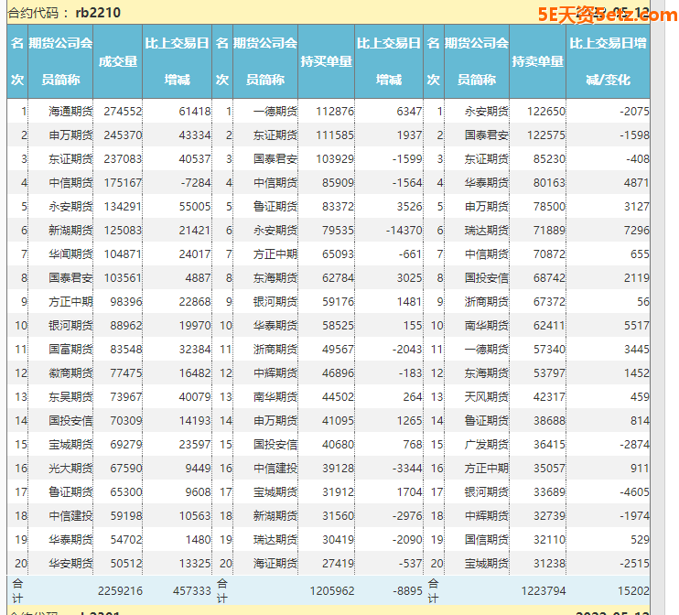679x615 pixels.
Task: Click the long change value -14370
Action: [x=404, y=231]
